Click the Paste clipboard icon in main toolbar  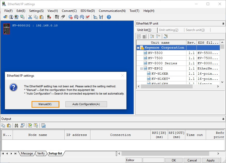point(41,17)
